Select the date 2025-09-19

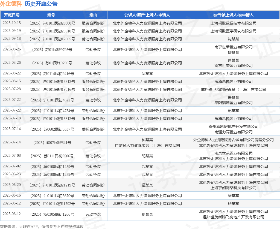11,31
